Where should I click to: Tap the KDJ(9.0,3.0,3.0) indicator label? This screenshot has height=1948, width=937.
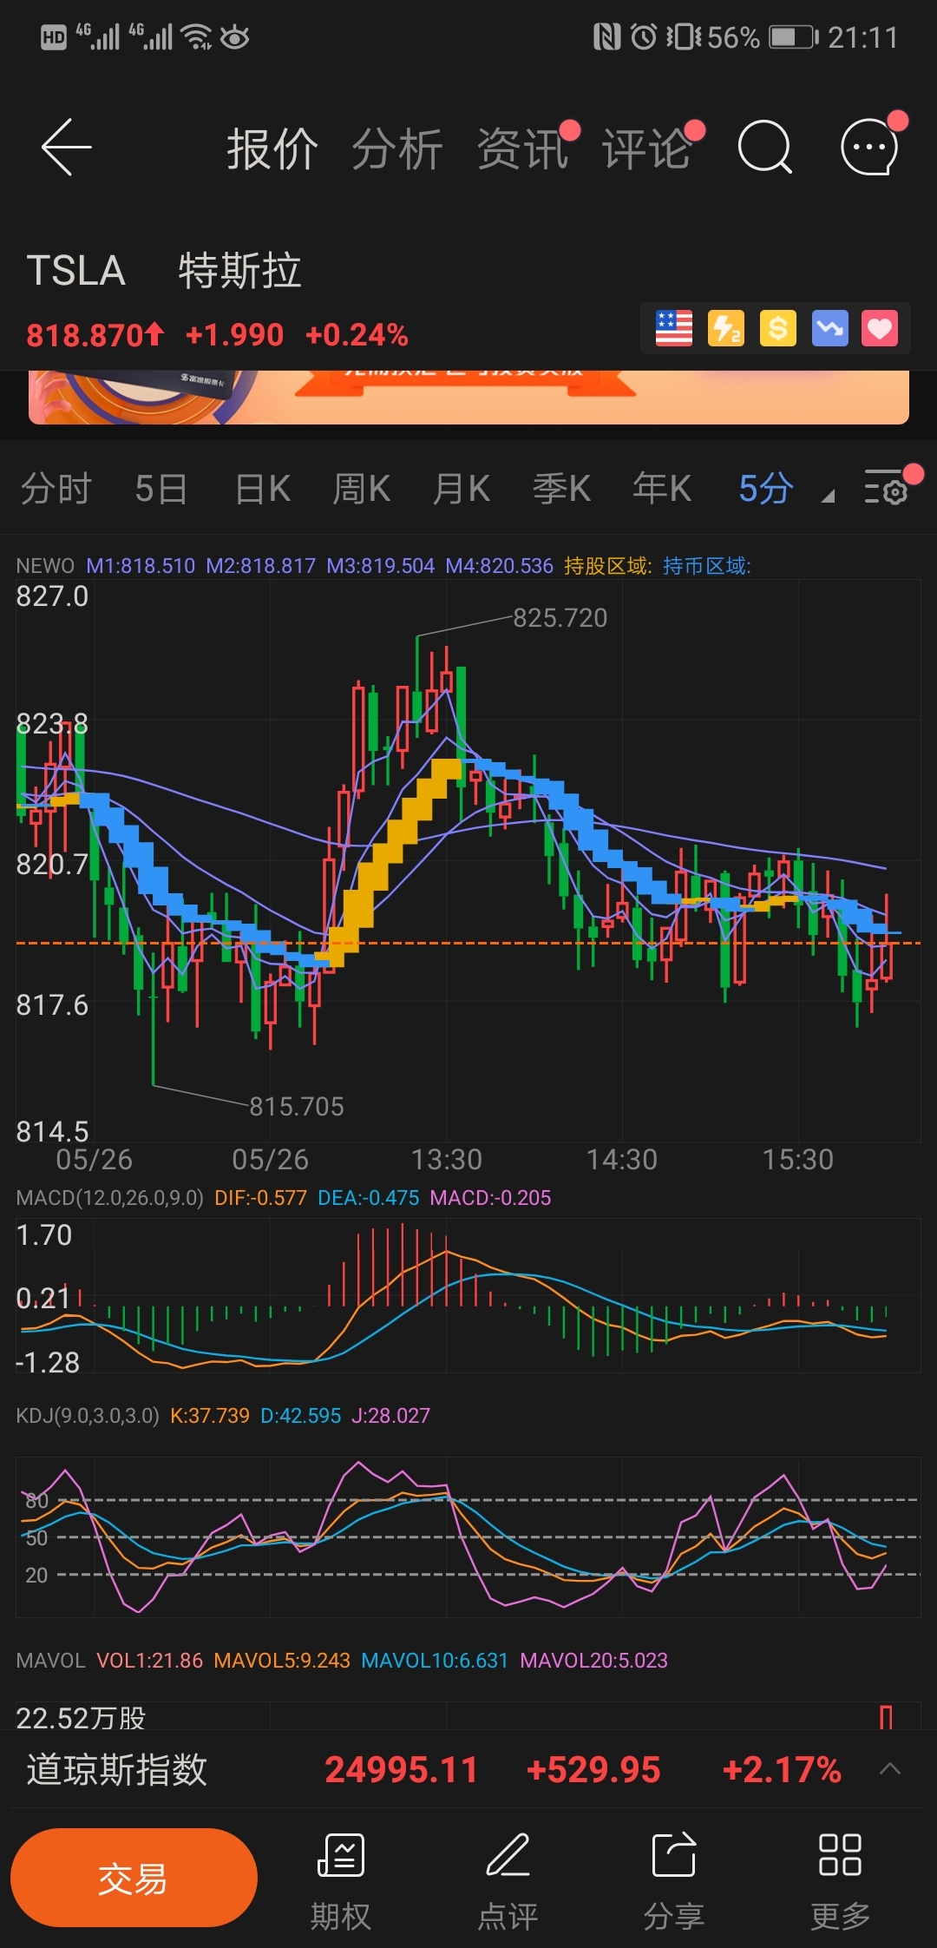click(88, 1416)
